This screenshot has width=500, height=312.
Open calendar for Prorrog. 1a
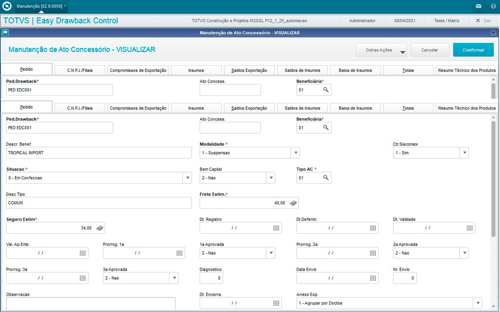179,253
